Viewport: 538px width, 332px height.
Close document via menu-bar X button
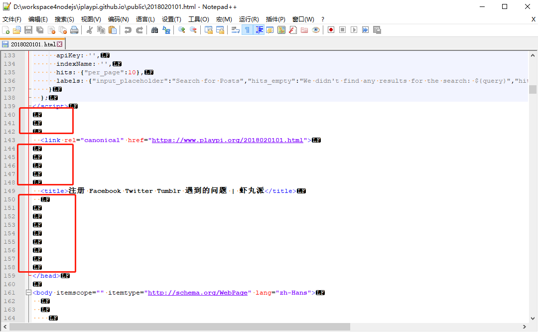tap(534, 19)
